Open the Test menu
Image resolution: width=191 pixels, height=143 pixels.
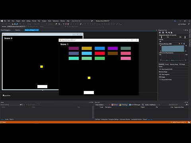pyautogui.click(x=39, y=21)
